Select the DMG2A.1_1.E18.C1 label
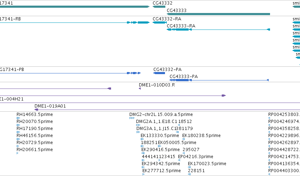Screen dimensions: 300x176 point(157,122)
